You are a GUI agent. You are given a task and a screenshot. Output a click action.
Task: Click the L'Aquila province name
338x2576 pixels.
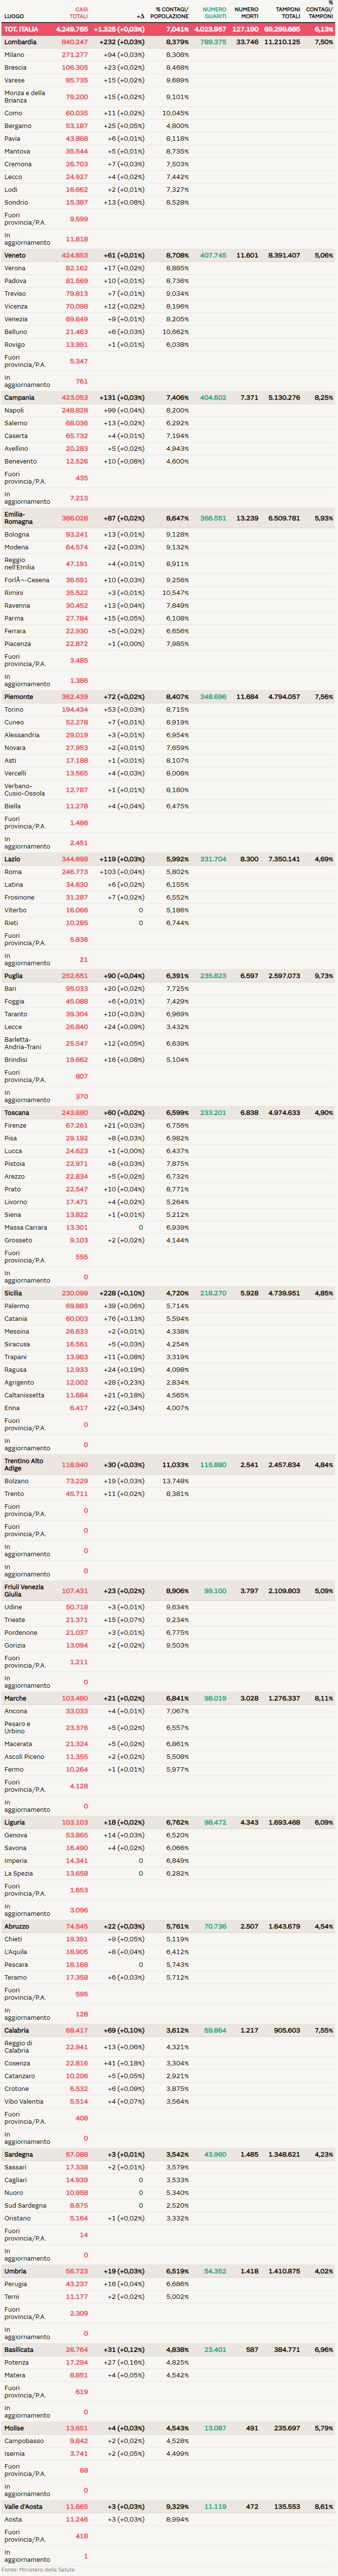pos(16,1951)
